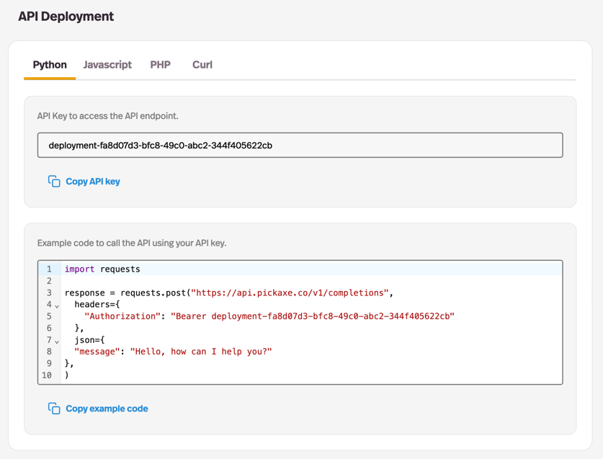Image resolution: width=603 pixels, height=459 pixels.
Task: Click line number 10 in the code gutter
Action: (46, 374)
